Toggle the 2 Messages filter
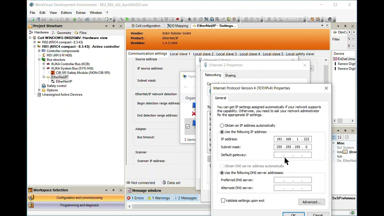This screenshot has width=384, height=216. tap(185, 198)
